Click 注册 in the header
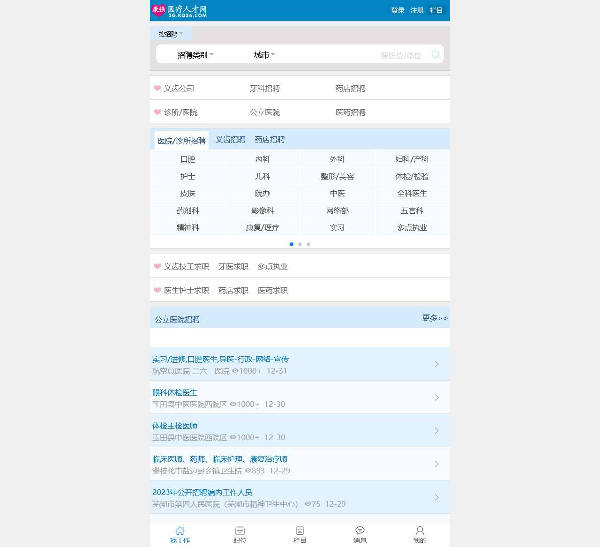Viewport: 600px width, 547px height. [x=417, y=10]
